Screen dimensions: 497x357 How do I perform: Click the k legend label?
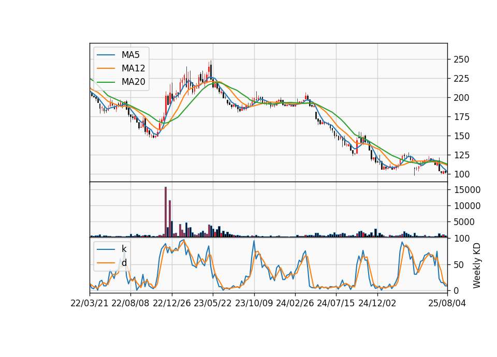tap(124, 249)
